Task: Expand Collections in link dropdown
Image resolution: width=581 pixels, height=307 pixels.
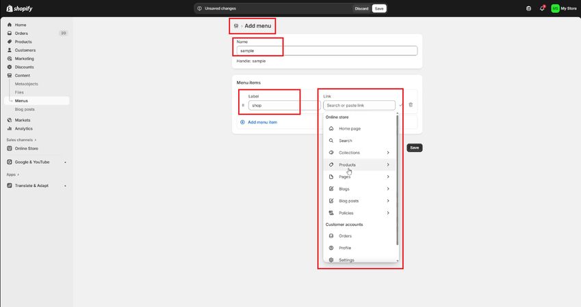Action: pyautogui.click(x=359, y=153)
